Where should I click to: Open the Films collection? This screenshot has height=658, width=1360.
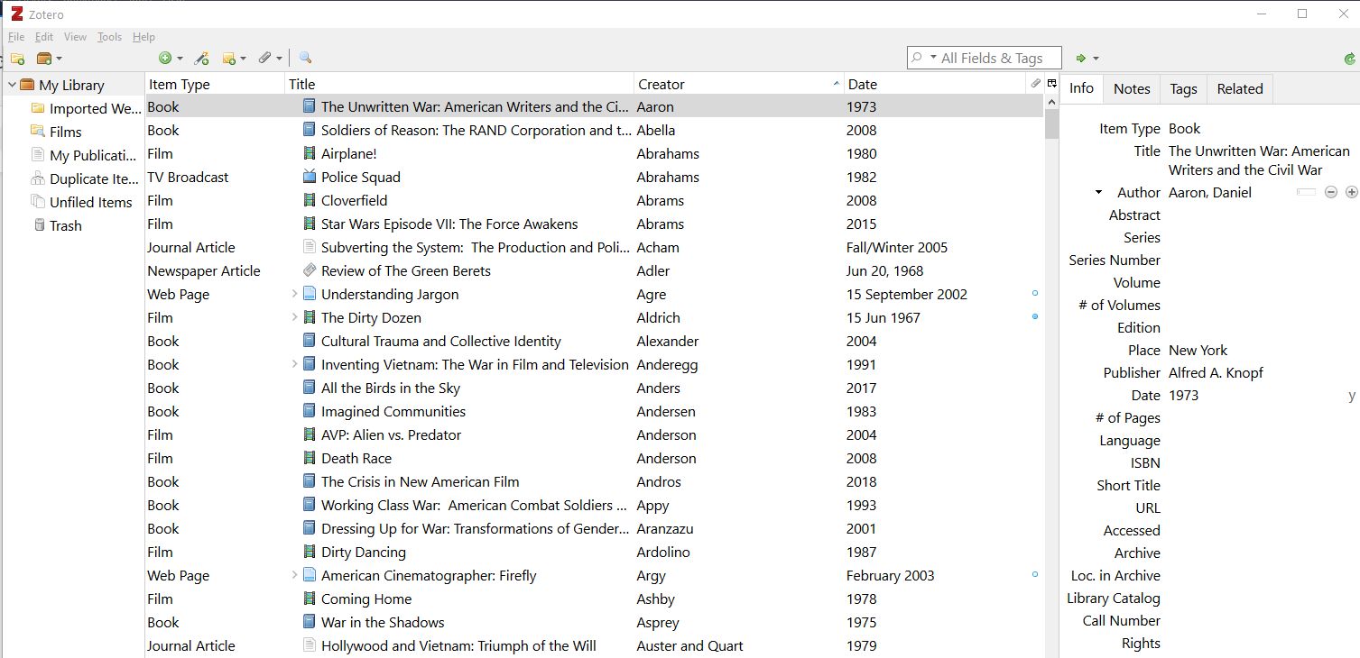click(56, 132)
